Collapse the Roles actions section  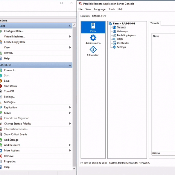(70, 26)
